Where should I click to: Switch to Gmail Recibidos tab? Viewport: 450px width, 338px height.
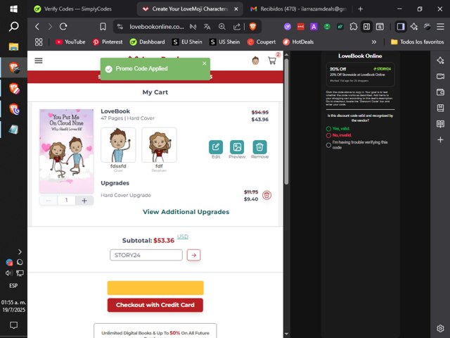coord(298,9)
